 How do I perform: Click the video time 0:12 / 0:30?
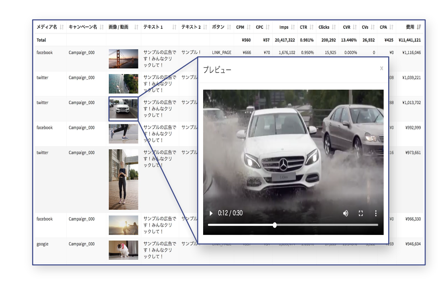coord(230,213)
